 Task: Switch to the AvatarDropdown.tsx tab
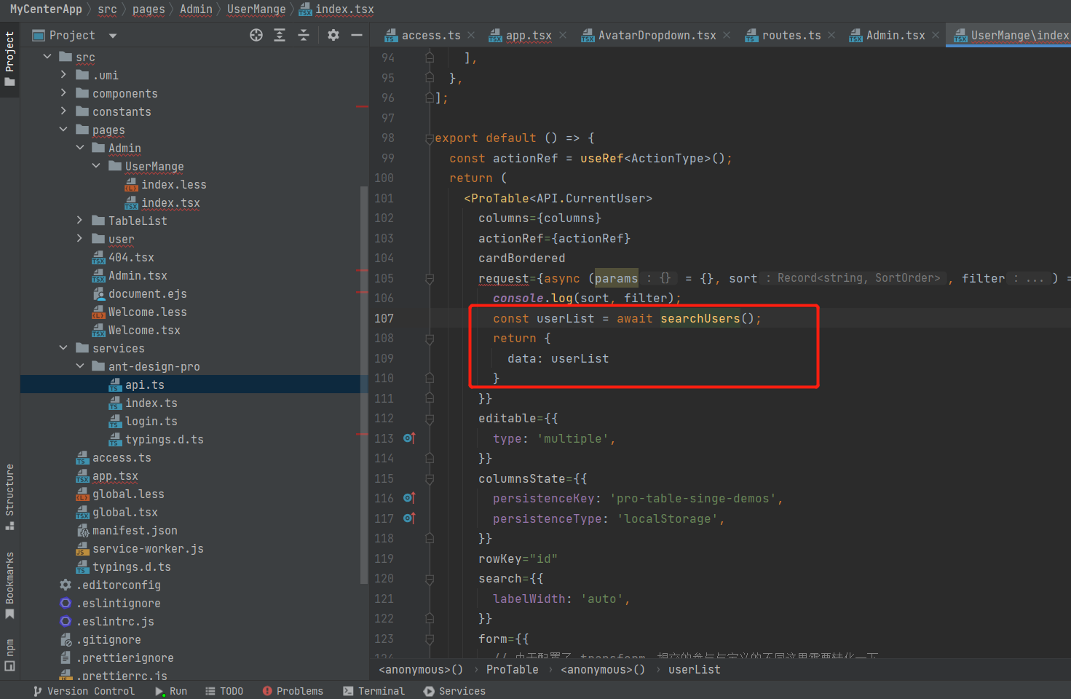[657, 35]
